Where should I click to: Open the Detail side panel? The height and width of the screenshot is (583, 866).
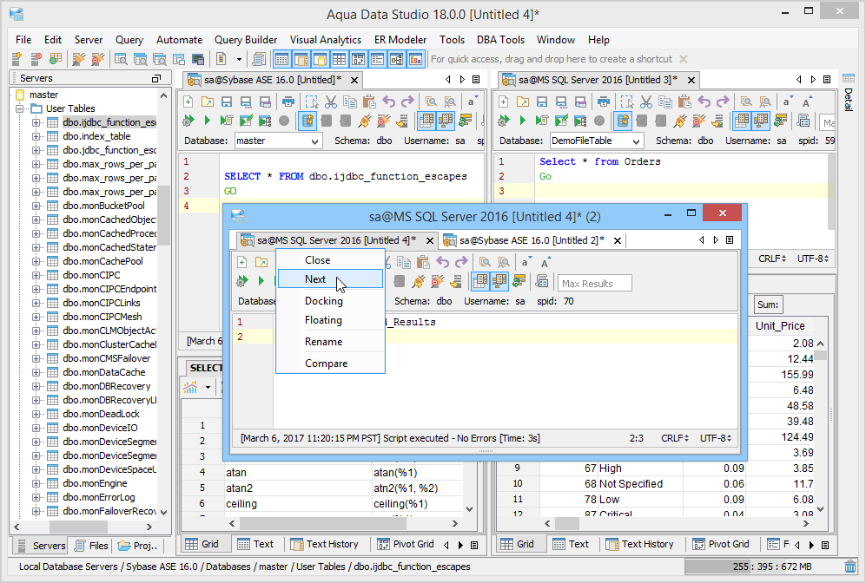(x=849, y=92)
